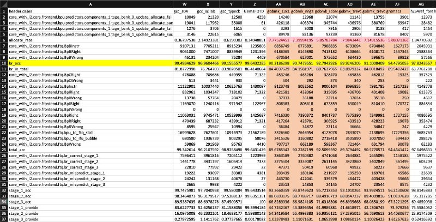Select row 34 header number
Viewport: 436px width, 222px height.
click(x=3, y=200)
